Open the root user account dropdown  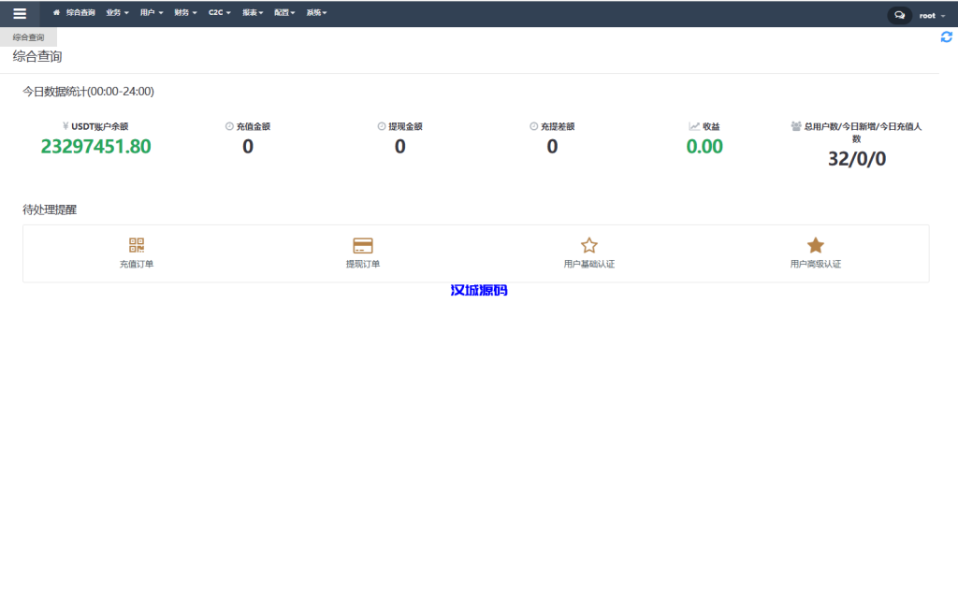932,16
